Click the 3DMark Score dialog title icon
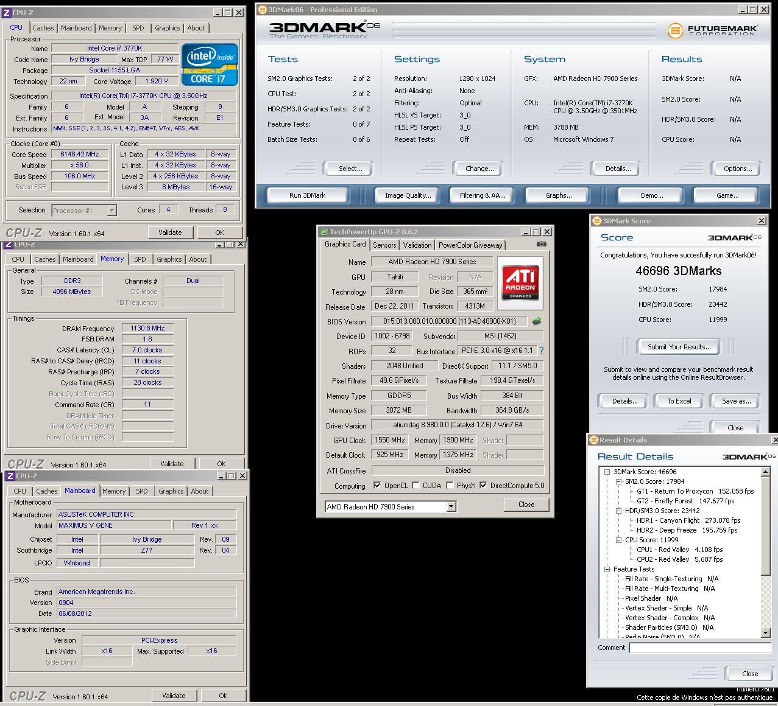Viewport: 778px width, 706px height. (x=596, y=221)
